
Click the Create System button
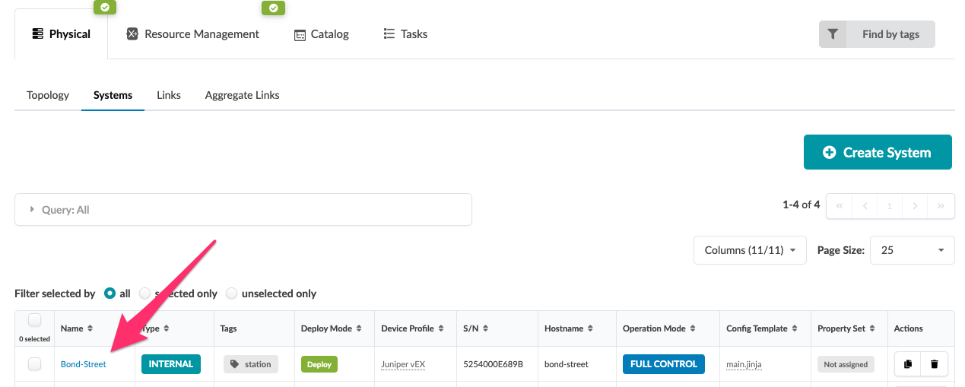point(878,152)
